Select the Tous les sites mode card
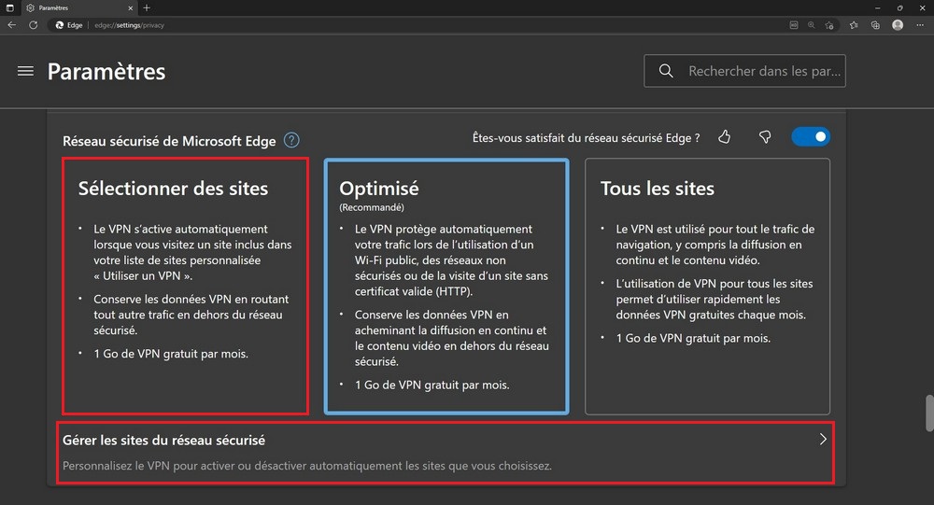Screen dimensions: 934x505 click(x=707, y=286)
